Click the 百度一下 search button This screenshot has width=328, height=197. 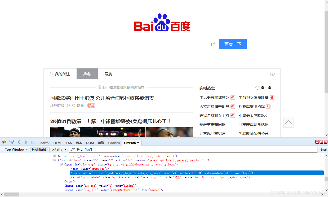[233, 44]
